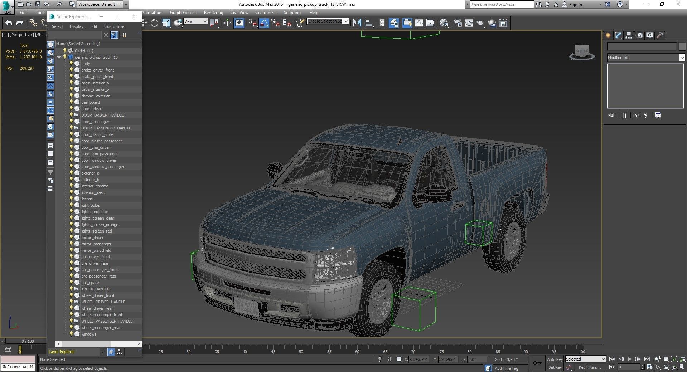Click the Select and Scale tool
Image resolution: width=687 pixels, height=372 pixels.
pos(166,23)
